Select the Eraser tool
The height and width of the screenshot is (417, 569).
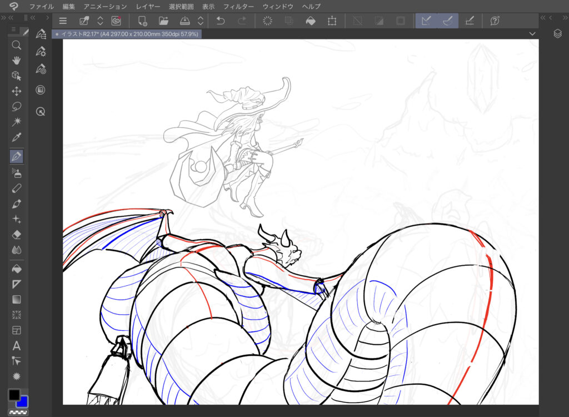(x=17, y=235)
